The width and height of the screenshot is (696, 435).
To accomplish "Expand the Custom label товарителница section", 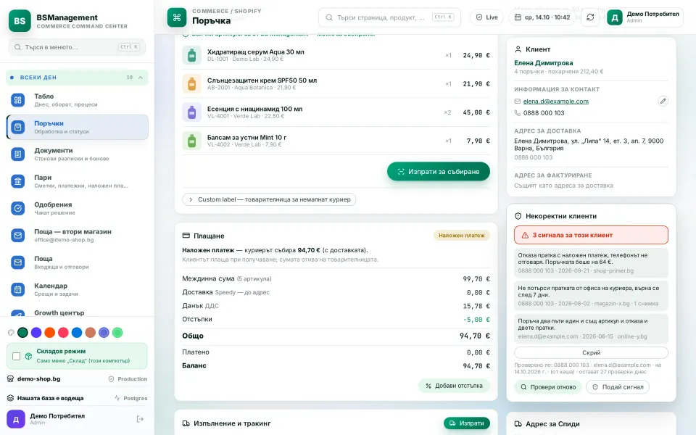I will 269,199.
